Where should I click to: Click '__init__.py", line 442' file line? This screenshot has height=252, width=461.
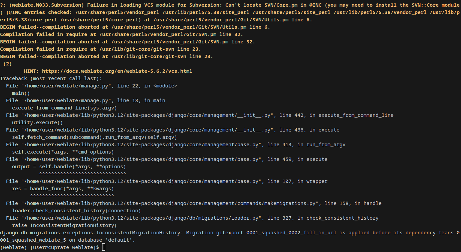tap(200, 115)
